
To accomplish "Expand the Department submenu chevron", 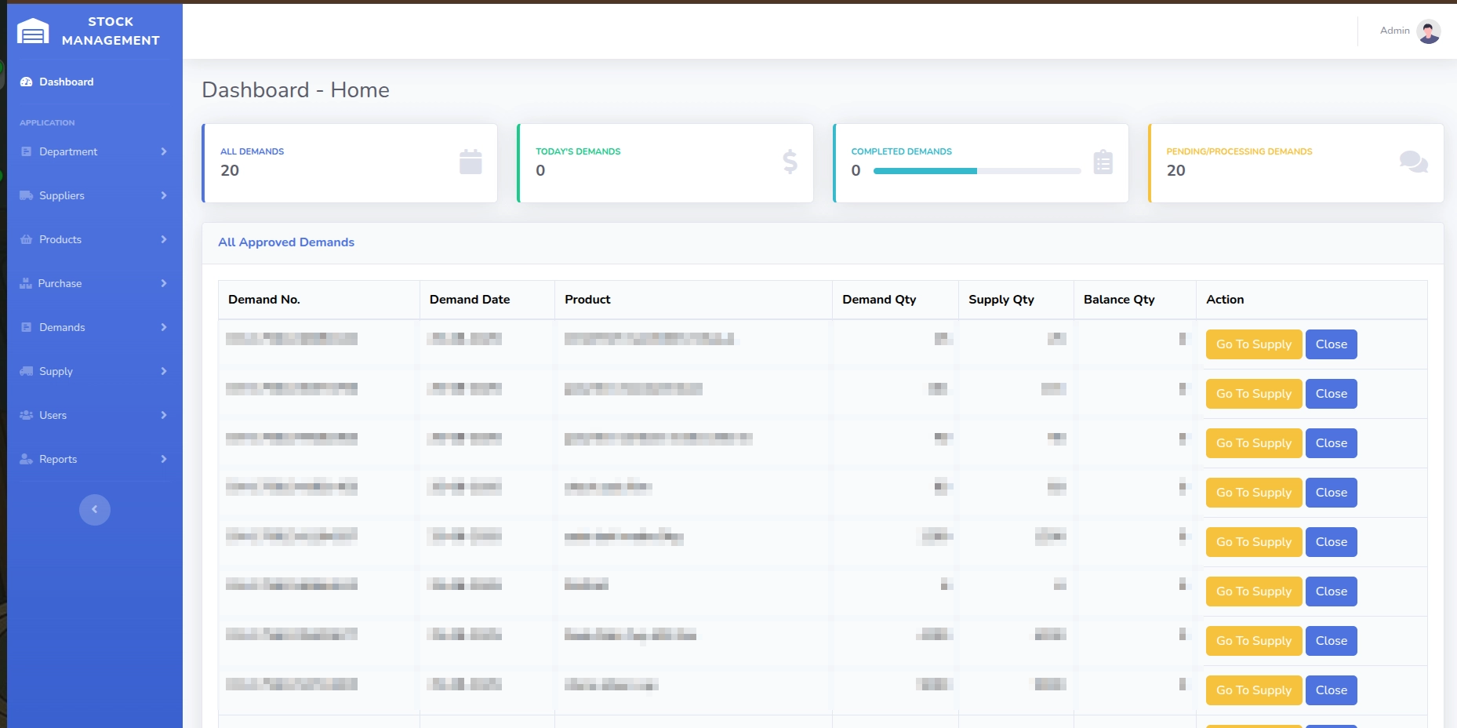I will [x=164, y=151].
